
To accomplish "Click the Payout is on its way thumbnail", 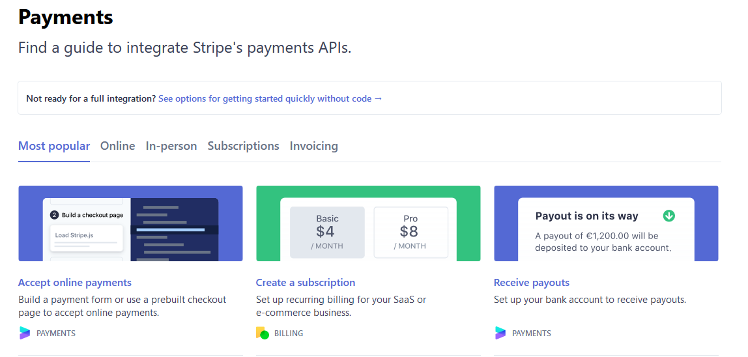I will (606, 223).
